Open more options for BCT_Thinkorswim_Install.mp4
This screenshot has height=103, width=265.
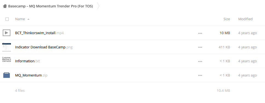click(x=200, y=33)
